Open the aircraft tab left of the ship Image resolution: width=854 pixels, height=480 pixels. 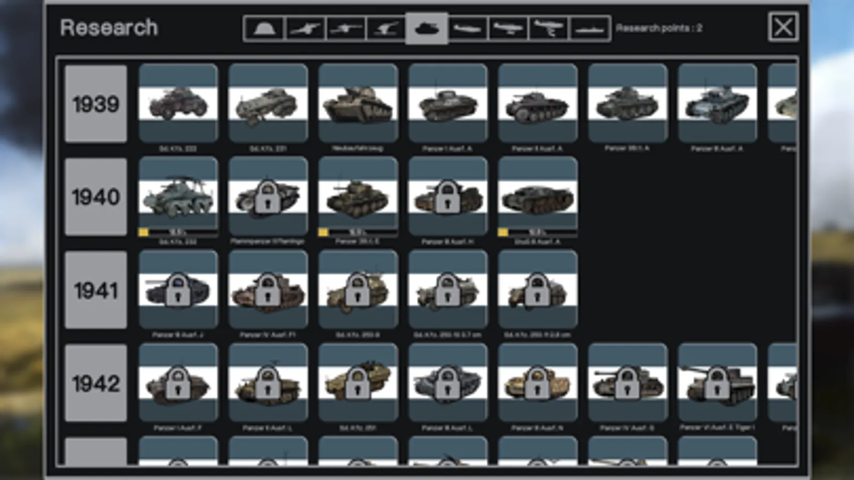click(x=549, y=28)
